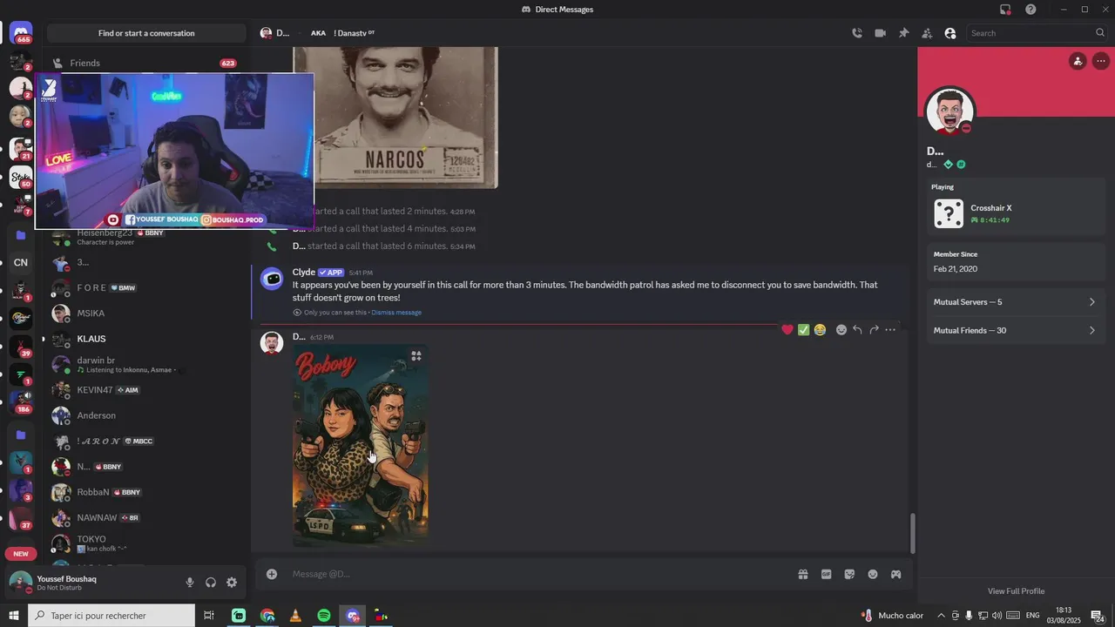The image size is (1115, 627).
Task: Forward the Bobony image message
Action: 874,330
